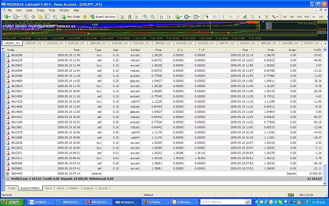Select order row 8616288
Image resolution: width=329 pixels, height=206 pixels.
[x=164, y=55]
